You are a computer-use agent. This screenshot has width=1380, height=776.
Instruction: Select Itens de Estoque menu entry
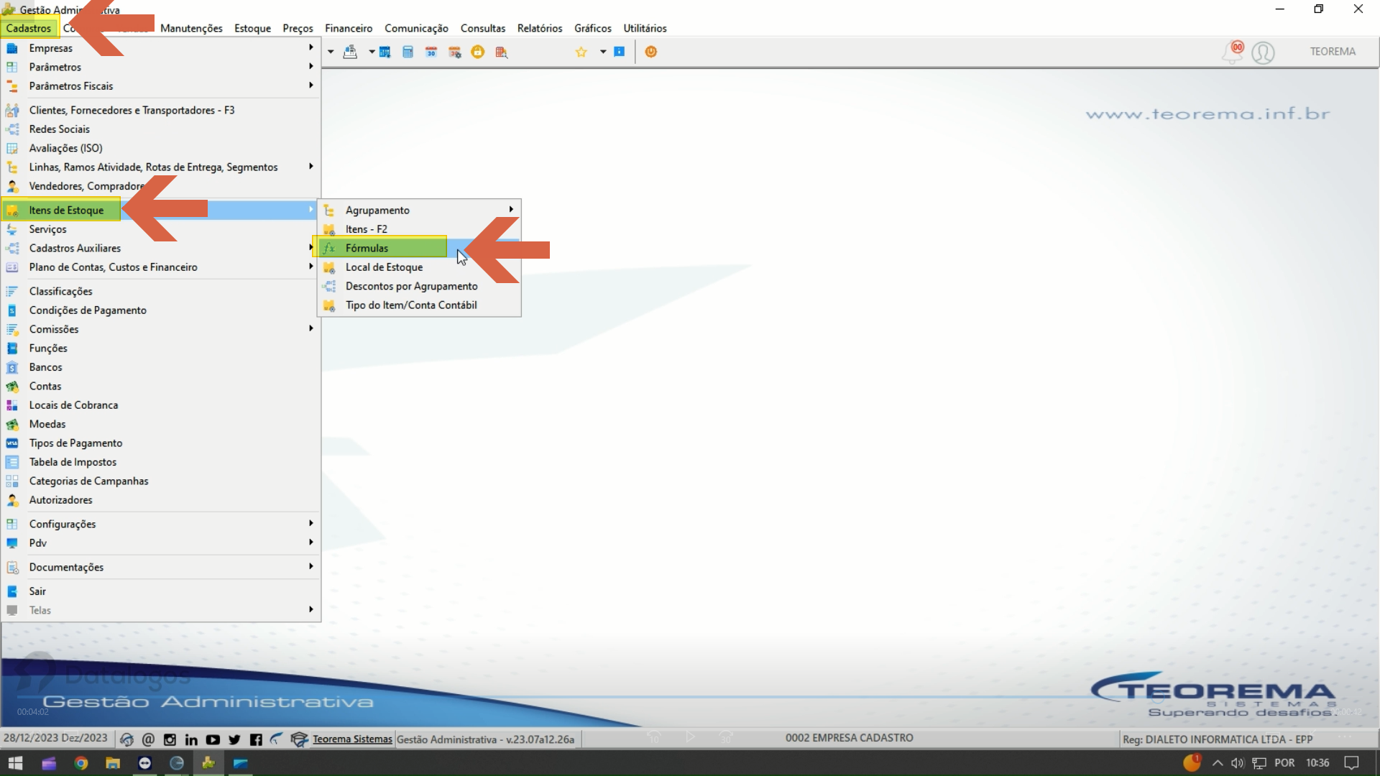tap(160, 210)
